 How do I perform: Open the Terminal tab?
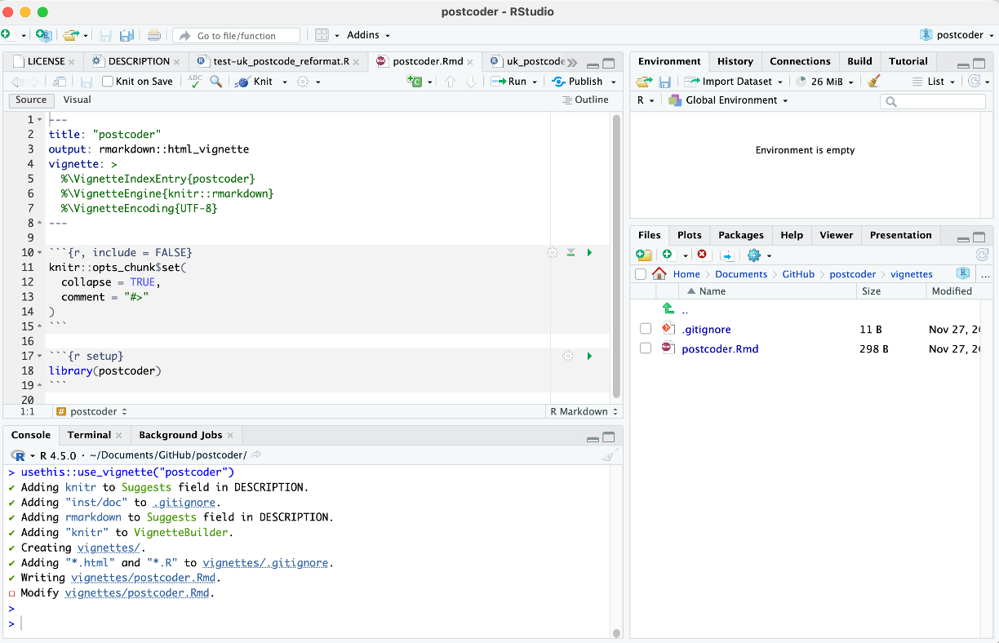pyautogui.click(x=89, y=435)
